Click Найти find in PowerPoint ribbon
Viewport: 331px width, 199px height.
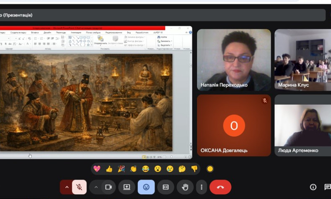pos(162,37)
